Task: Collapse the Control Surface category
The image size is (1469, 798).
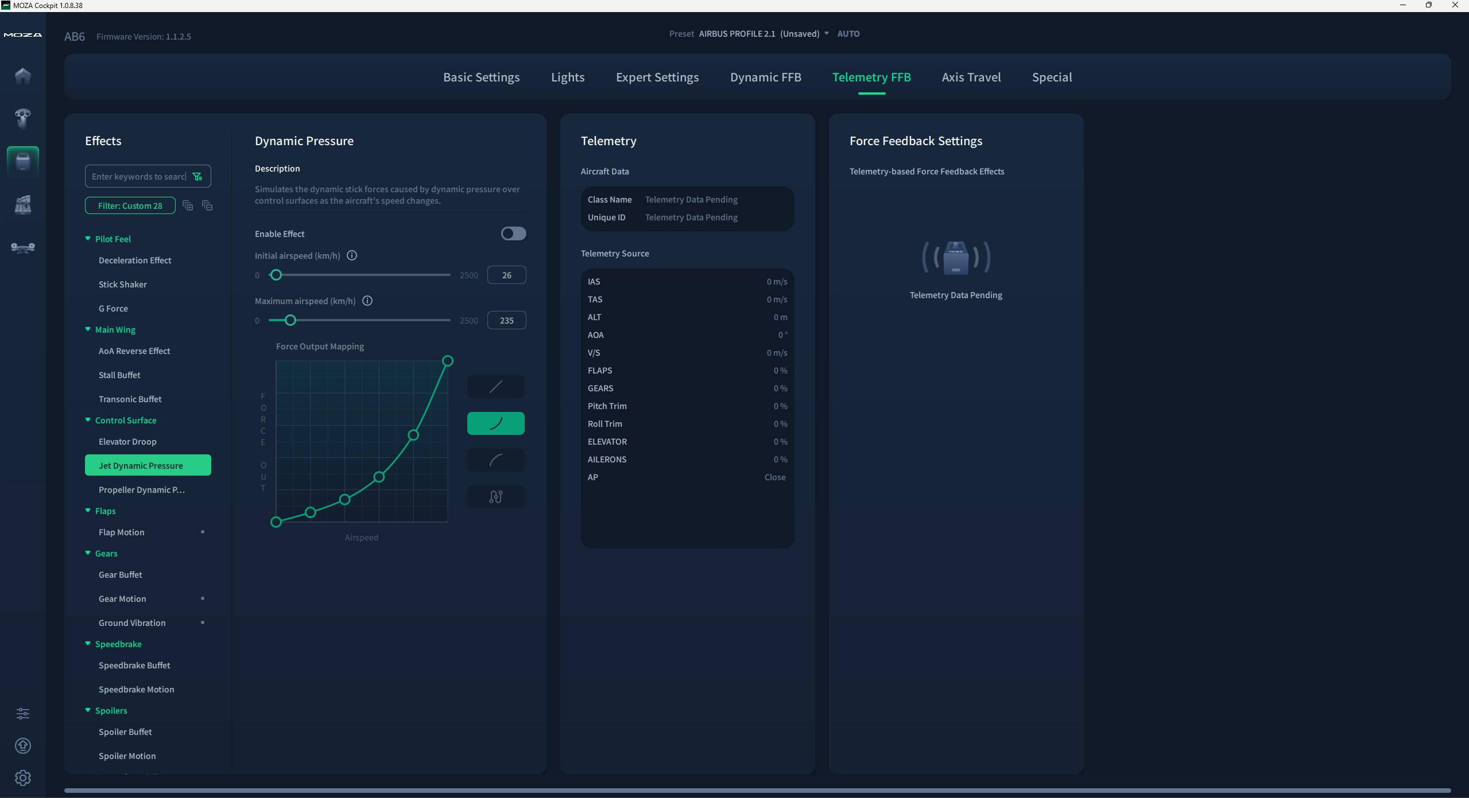Action: (x=88, y=420)
